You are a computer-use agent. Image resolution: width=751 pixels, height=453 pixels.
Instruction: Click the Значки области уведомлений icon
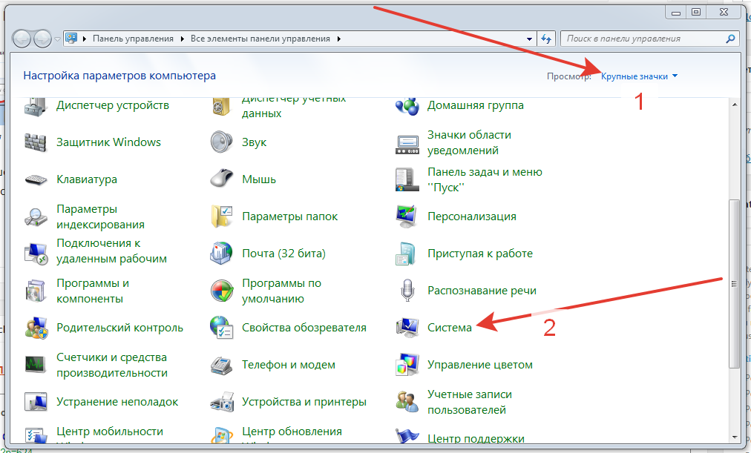pyautogui.click(x=407, y=144)
